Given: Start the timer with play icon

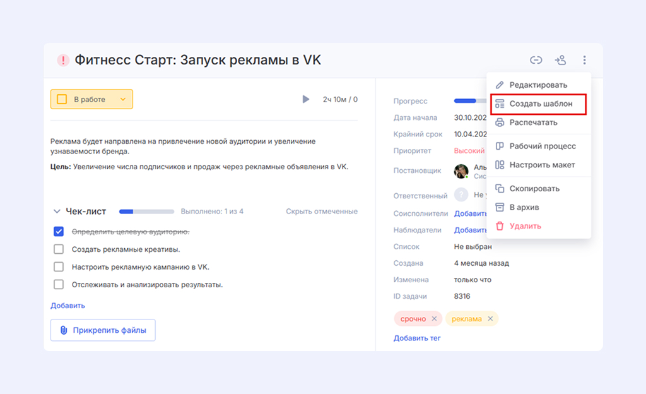Looking at the screenshot, I should [306, 99].
